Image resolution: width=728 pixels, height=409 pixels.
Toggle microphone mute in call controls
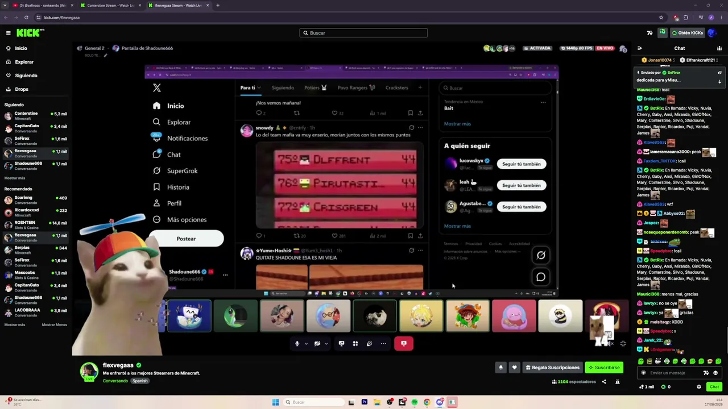(x=297, y=344)
